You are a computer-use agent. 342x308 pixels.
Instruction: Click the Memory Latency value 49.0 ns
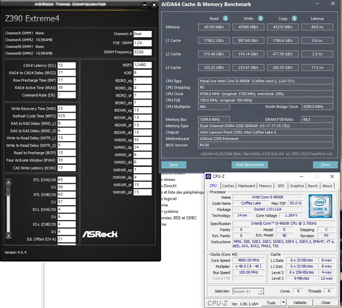[317, 27]
